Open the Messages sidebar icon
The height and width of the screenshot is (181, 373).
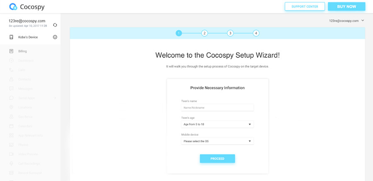pyautogui.click(x=11, y=89)
